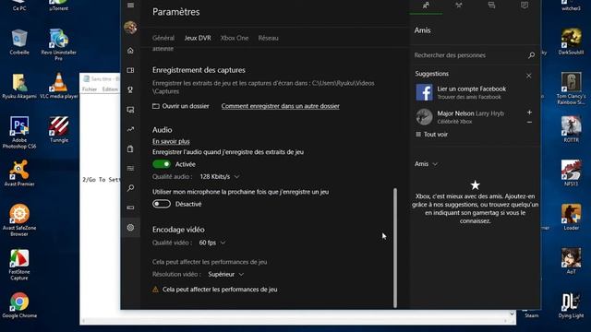Click Ouvrir un dossier button
Viewport: 591px width, 332px height.
[181, 106]
